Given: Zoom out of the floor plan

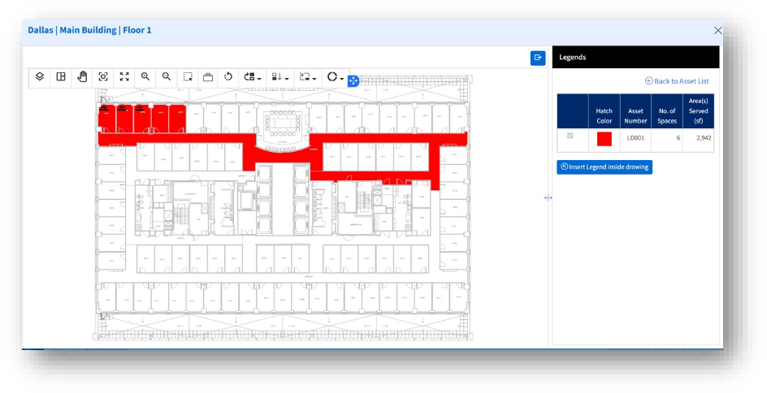Looking at the screenshot, I should point(167,77).
